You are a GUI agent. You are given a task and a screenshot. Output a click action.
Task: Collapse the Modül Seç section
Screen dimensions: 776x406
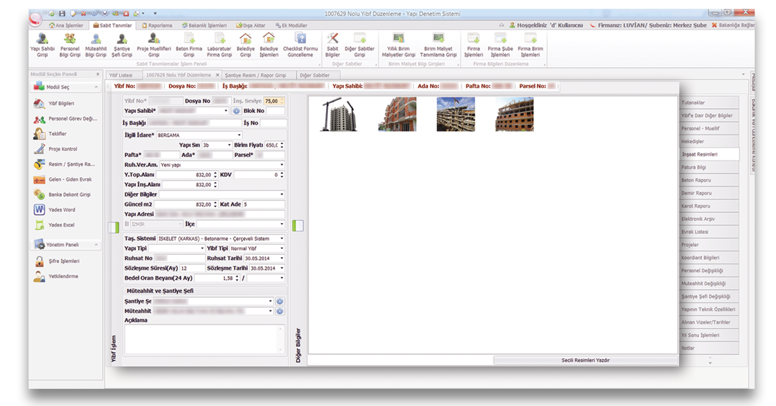tap(96, 87)
